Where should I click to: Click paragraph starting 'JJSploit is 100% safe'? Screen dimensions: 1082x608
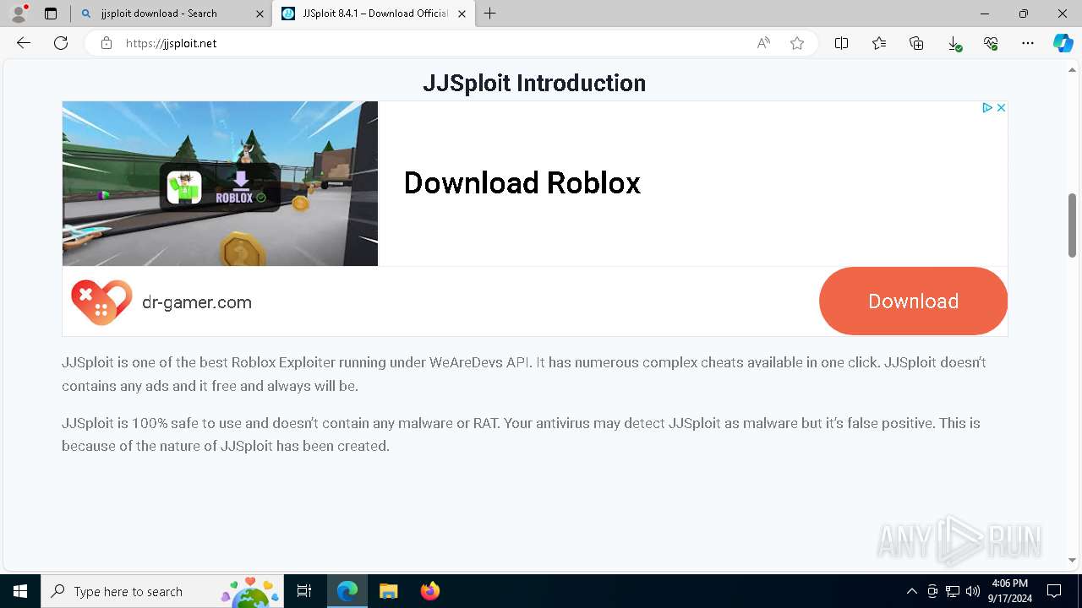click(521, 434)
